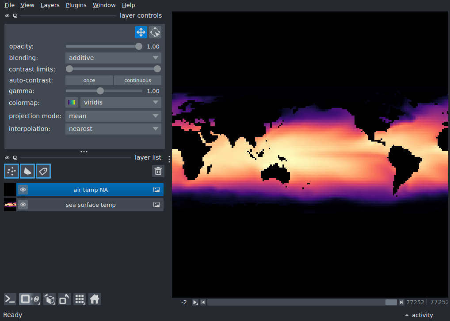Select the transform layer tool
Screen dimensions: 450x321
155,32
